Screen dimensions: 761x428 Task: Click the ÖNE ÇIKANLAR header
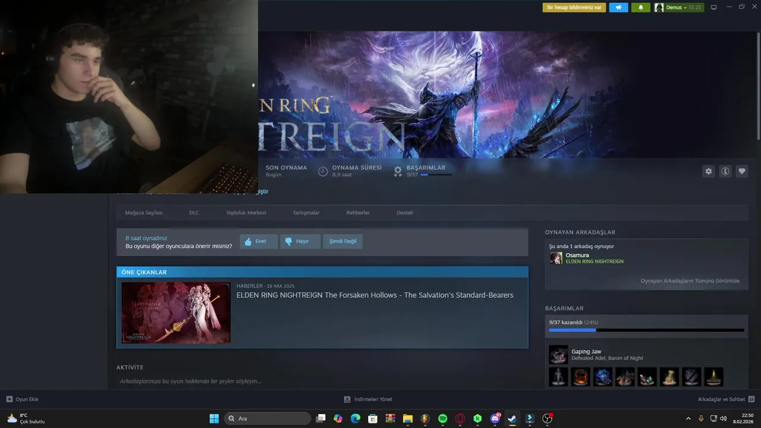(x=322, y=272)
